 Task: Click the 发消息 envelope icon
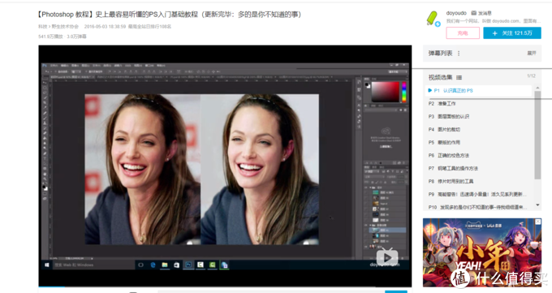474,13
